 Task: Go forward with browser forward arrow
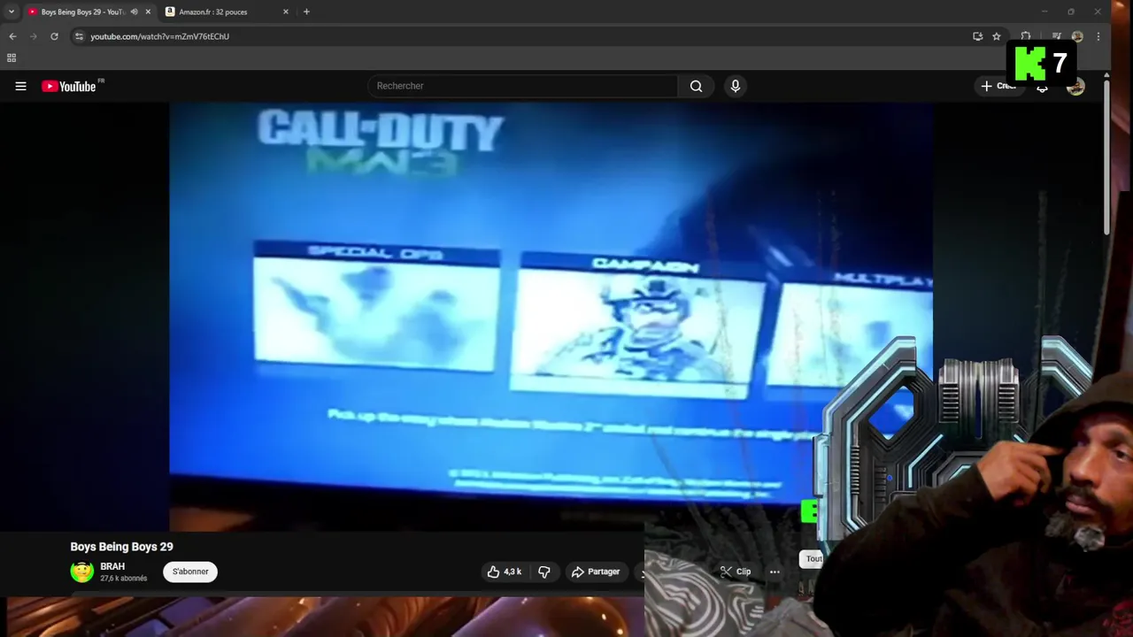click(34, 36)
